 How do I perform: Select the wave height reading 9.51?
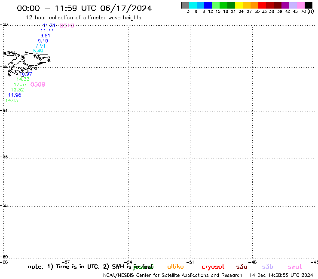coord(45,36)
